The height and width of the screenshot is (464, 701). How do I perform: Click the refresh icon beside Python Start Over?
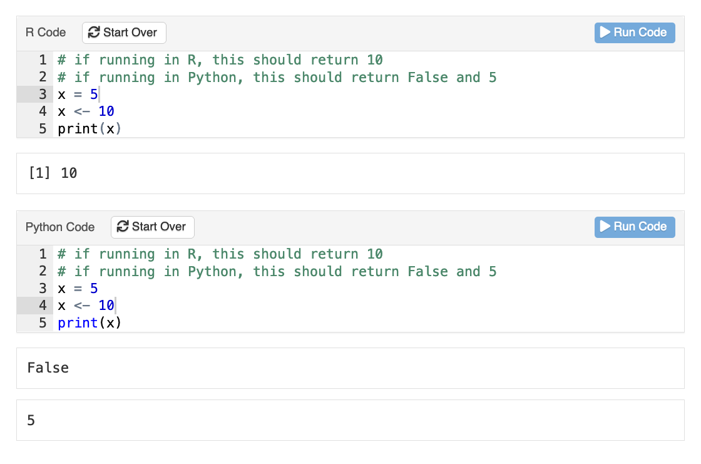(x=123, y=227)
